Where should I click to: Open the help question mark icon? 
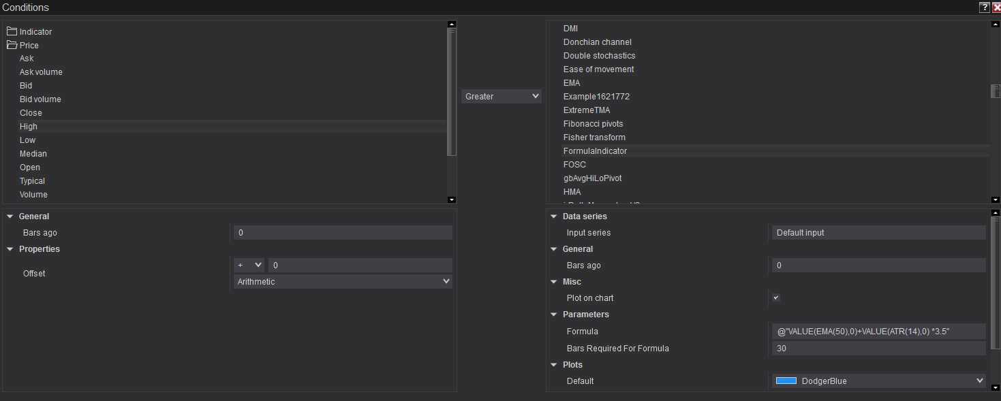coord(985,7)
